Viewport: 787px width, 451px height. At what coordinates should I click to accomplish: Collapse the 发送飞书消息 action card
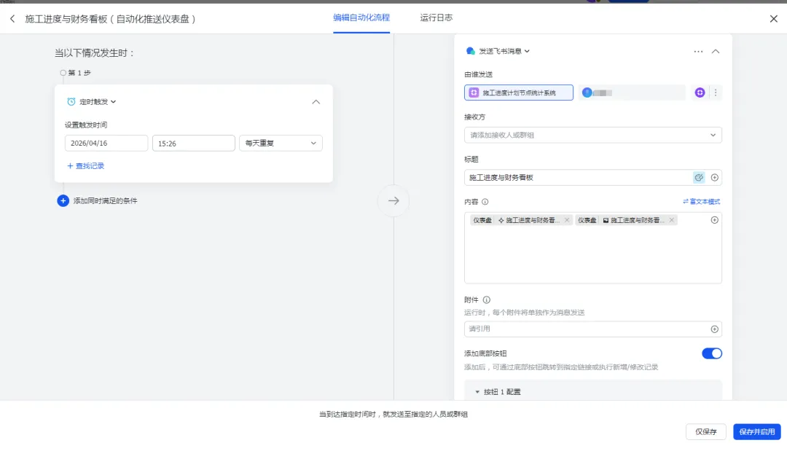point(716,51)
